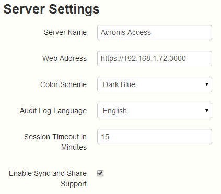Image resolution: width=221 pixels, height=194 pixels.
Task: Focus the Session Timeout in Minutes field
Action: [155, 137]
